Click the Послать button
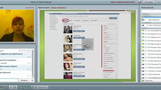This screenshot has width=161, height=90. tap(24, 80)
